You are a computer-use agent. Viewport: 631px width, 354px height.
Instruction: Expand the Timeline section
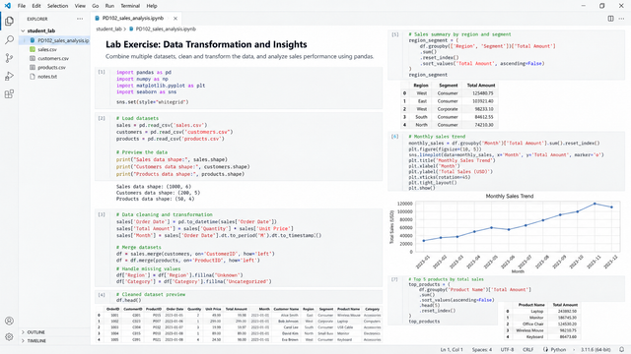pos(23,341)
